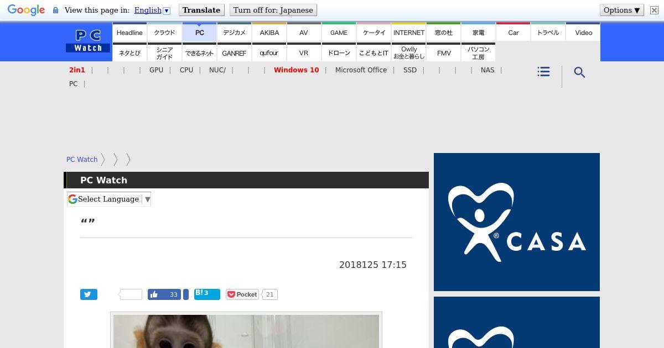This screenshot has height=348, width=664.
Task: Open the hamburger list menu icon
Action: coord(543,72)
